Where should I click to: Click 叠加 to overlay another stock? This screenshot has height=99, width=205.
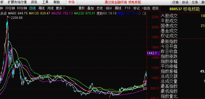point(91,8)
